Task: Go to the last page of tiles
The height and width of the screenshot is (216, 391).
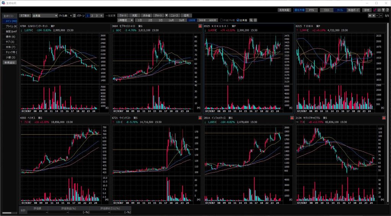Action: [x=381, y=16]
